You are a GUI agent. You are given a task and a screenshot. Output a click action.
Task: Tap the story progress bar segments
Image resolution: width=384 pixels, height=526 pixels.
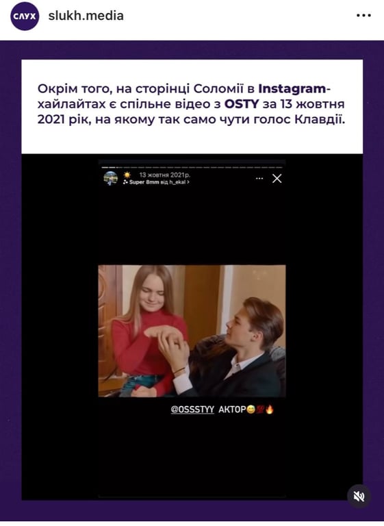coord(192,166)
